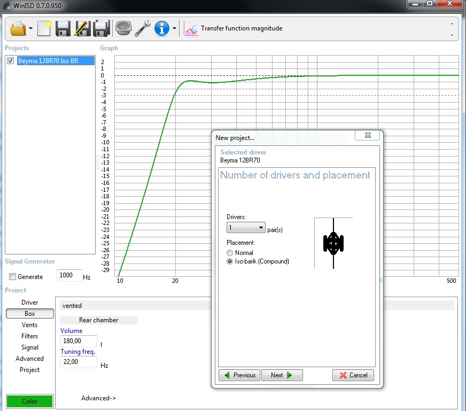Expand the dropdown arrow next to info icon

point(174,28)
